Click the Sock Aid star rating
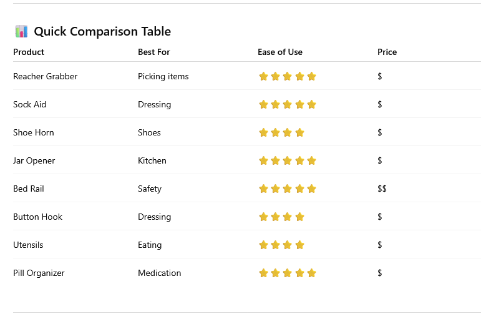 288,104
